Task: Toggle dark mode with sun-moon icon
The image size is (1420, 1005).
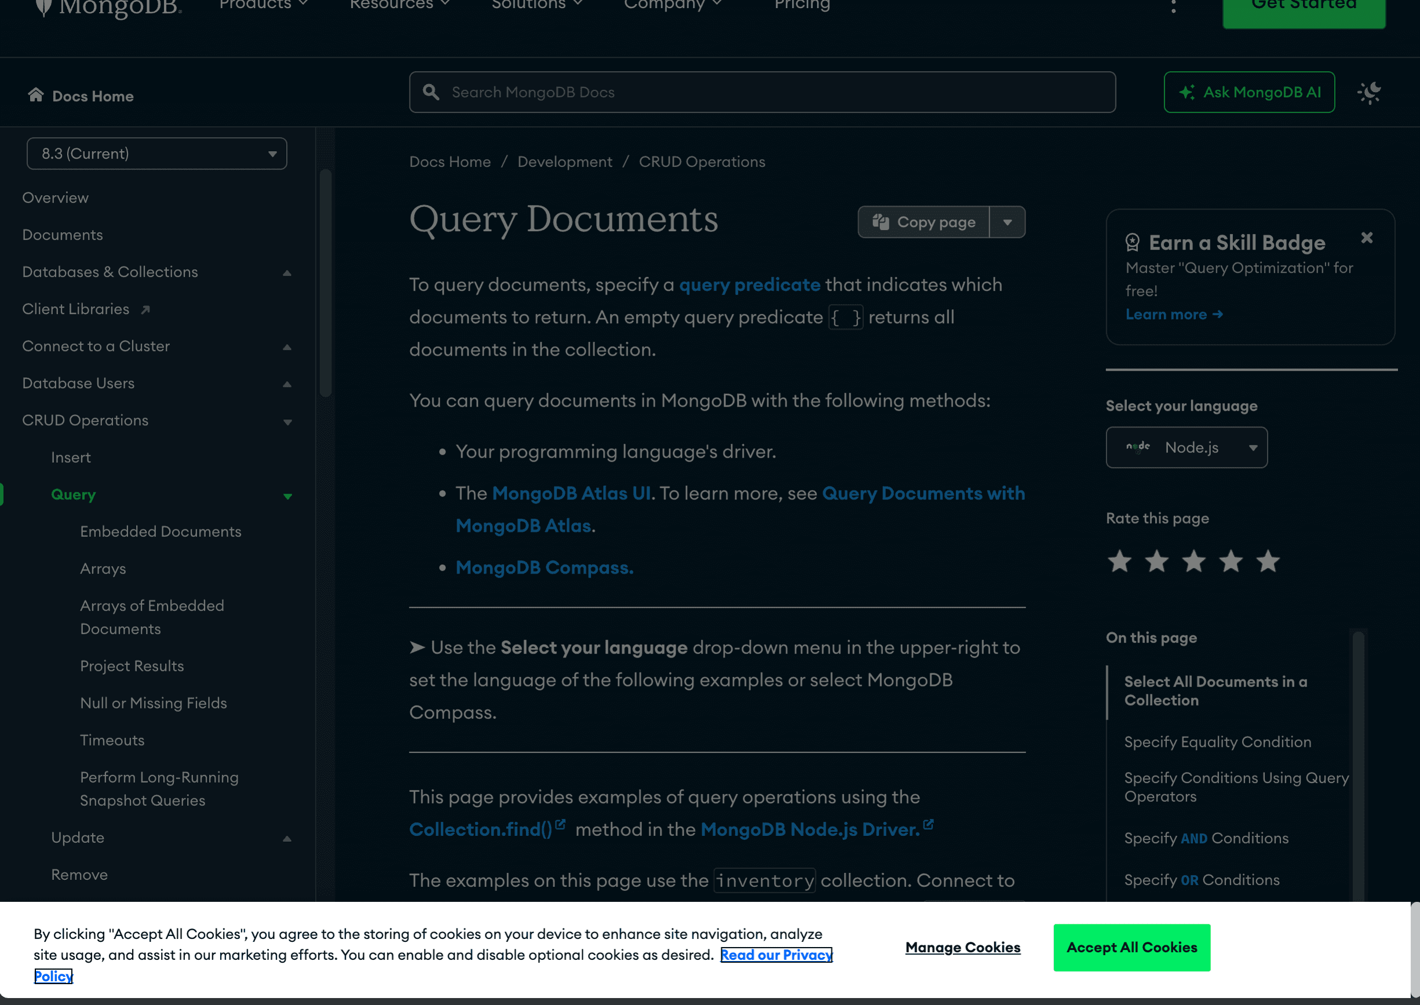Action: (x=1368, y=93)
